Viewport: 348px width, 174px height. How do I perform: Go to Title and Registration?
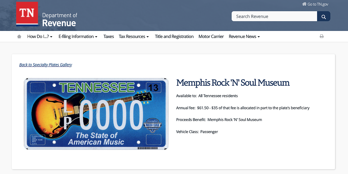pyautogui.click(x=174, y=37)
